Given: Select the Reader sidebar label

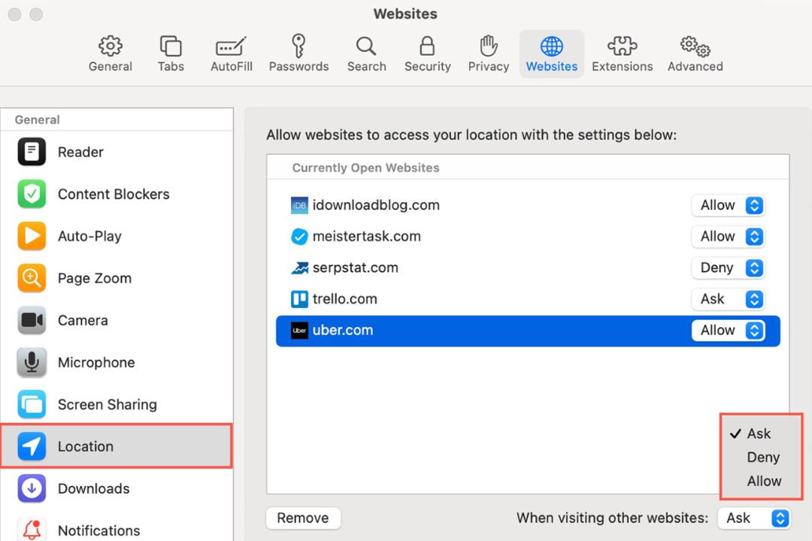Looking at the screenshot, I should coord(80,153).
